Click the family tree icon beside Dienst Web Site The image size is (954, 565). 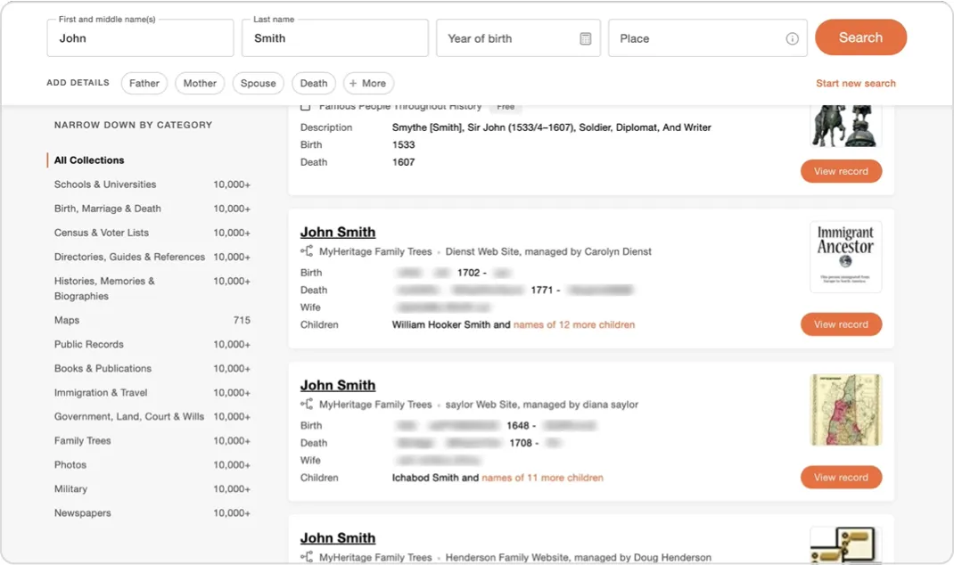coord(307,251)
